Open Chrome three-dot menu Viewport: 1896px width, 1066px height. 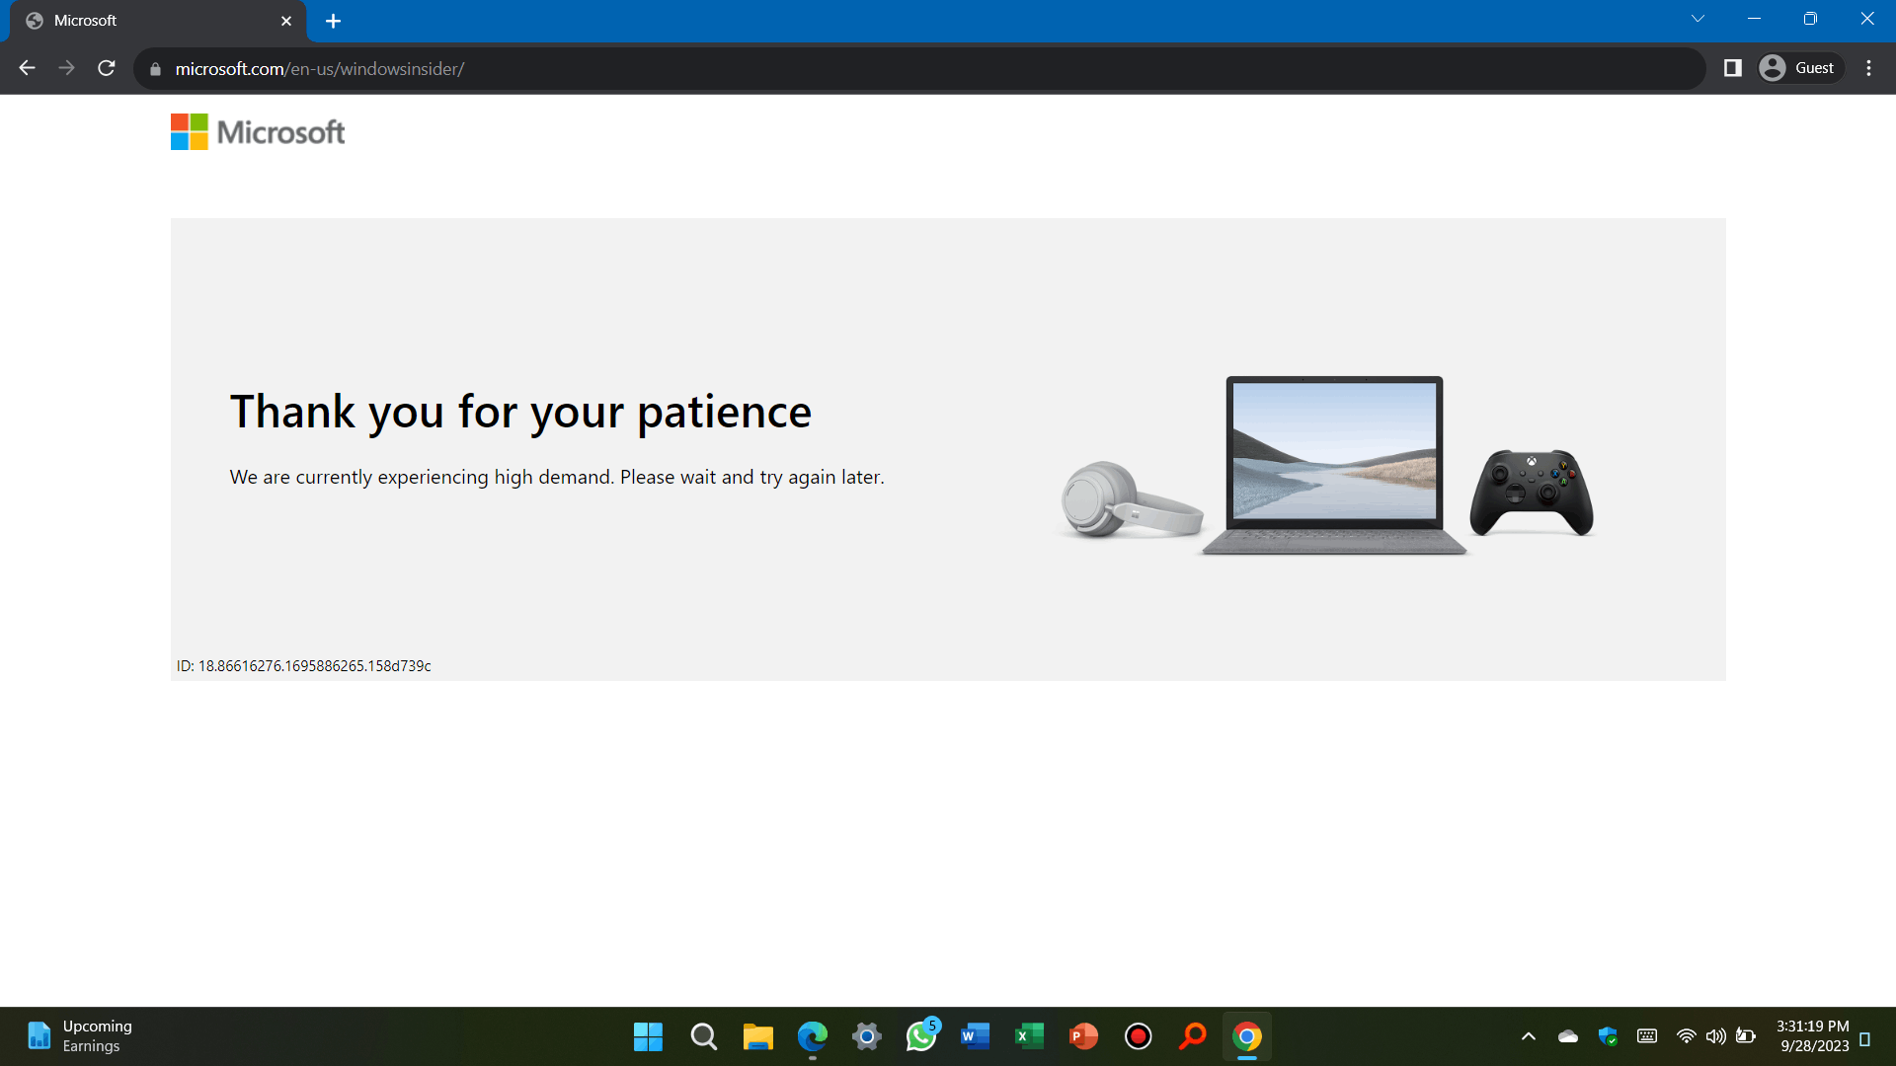(x=1868, y=68)
